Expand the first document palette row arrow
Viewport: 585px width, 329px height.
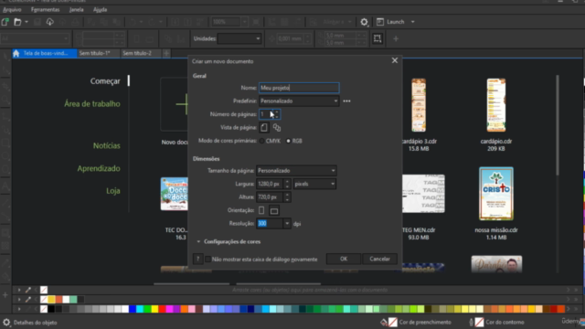[19, 290]
